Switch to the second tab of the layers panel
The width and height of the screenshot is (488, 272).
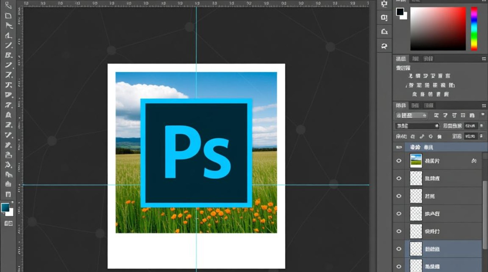pyautogui.click(x=415, y=106)
